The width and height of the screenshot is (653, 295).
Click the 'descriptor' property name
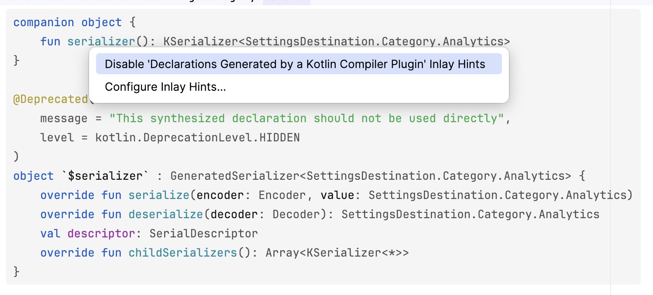(x=101, y=233)
